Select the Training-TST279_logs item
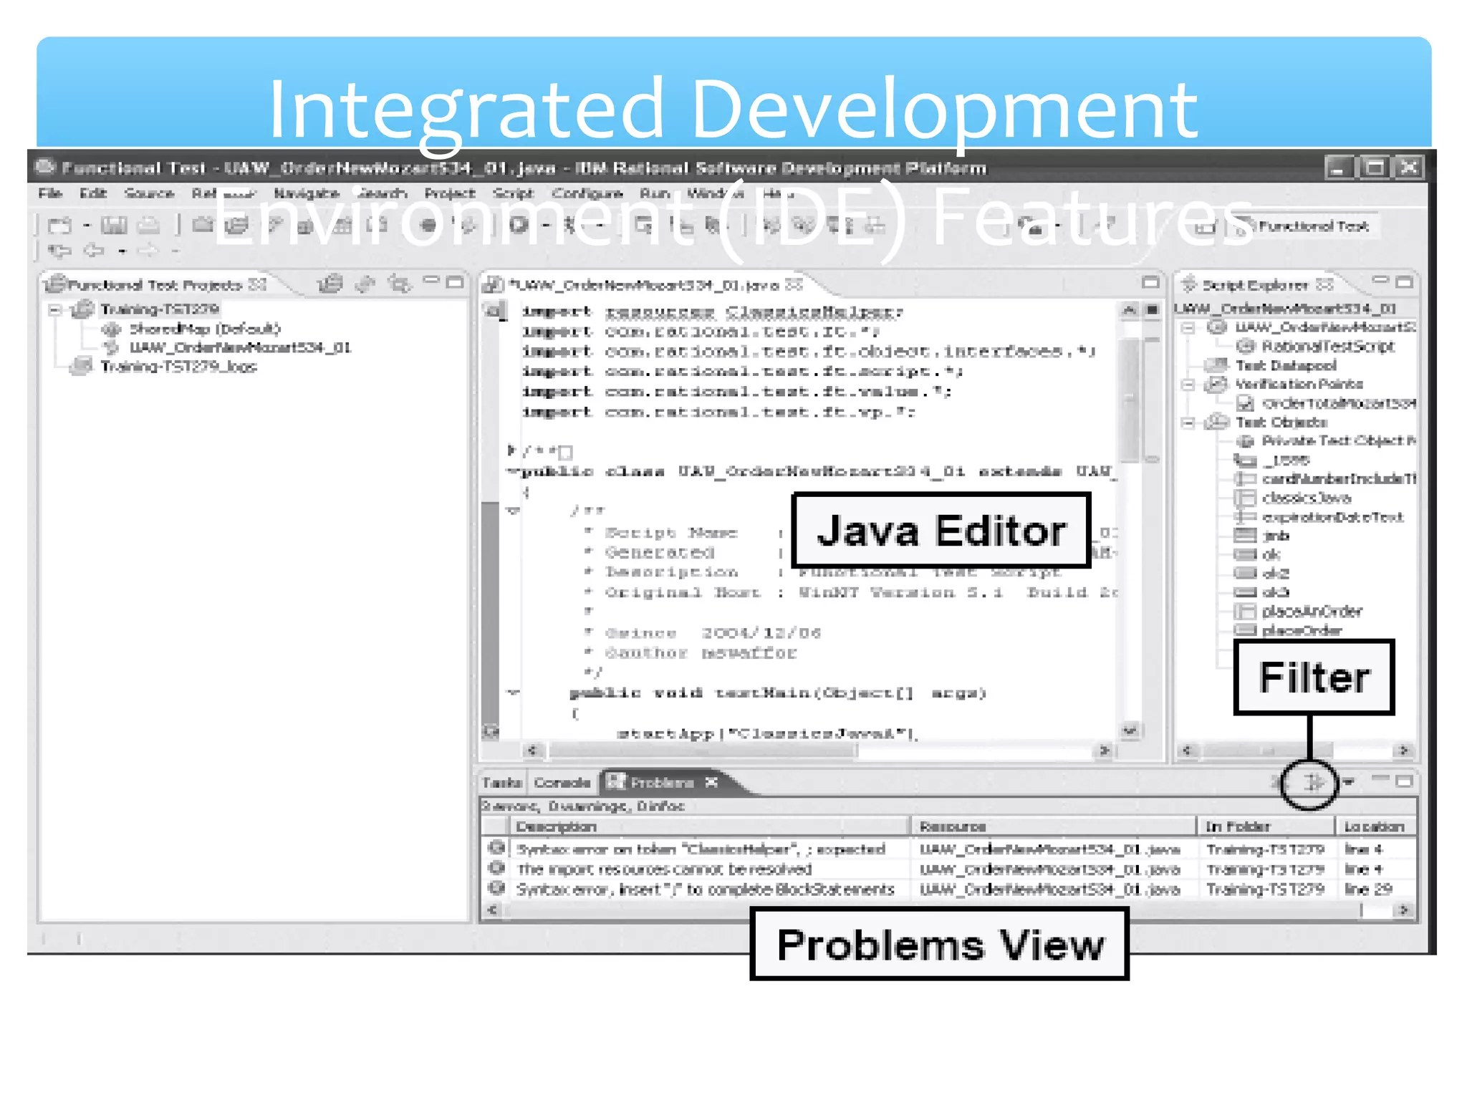 (178, 367)
